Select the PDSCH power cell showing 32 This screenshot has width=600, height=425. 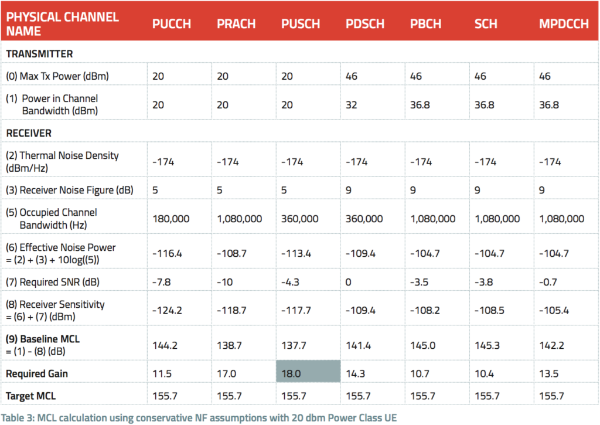[352, 105]
